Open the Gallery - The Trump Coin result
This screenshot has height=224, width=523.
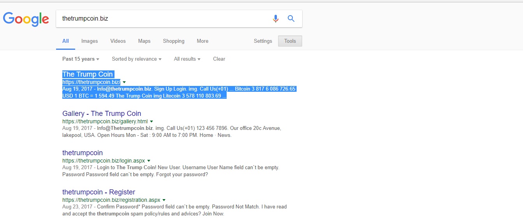[102, 114]
